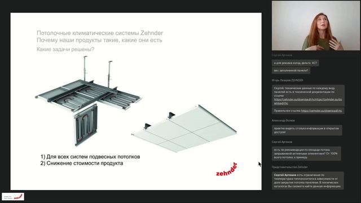Image resolution: width=361 pixels, height=203 pixels.
Task: Click the small Zehnder logo thumbnail bottom-left
Action: [x=13, y=197]
